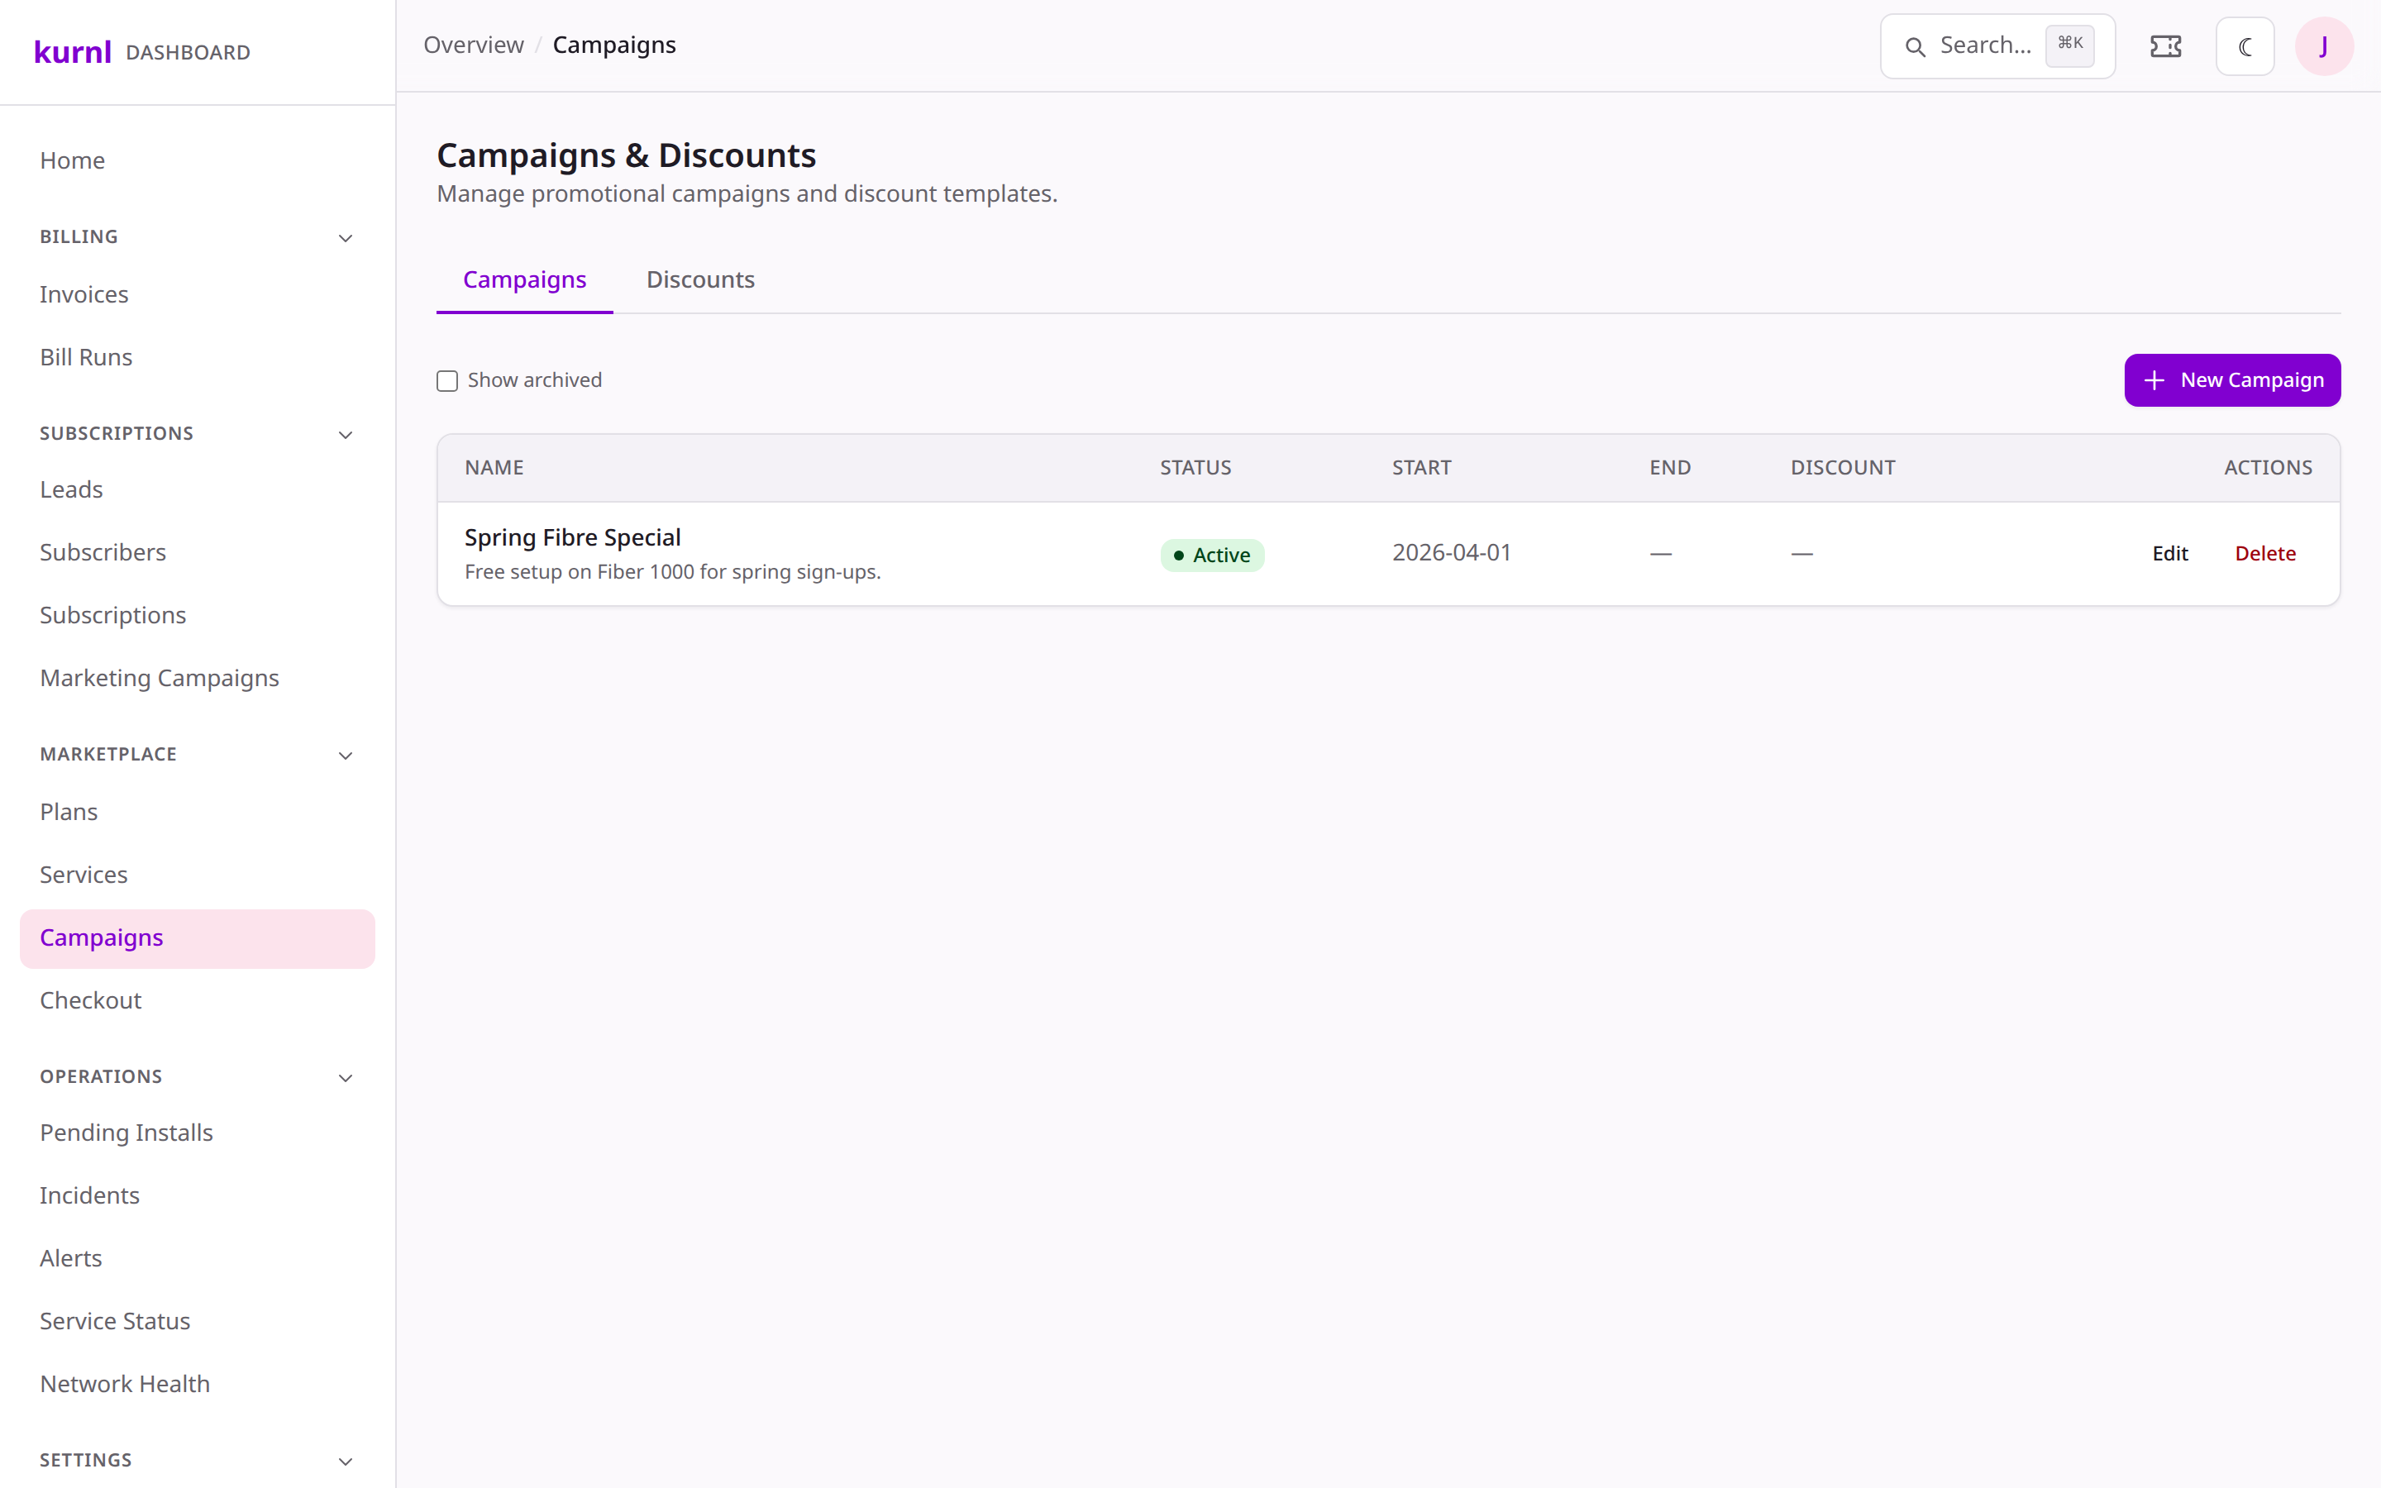Screen dimensions: 2381x1488
Task: Open Marketing Campaigns page
Action: 197,678
